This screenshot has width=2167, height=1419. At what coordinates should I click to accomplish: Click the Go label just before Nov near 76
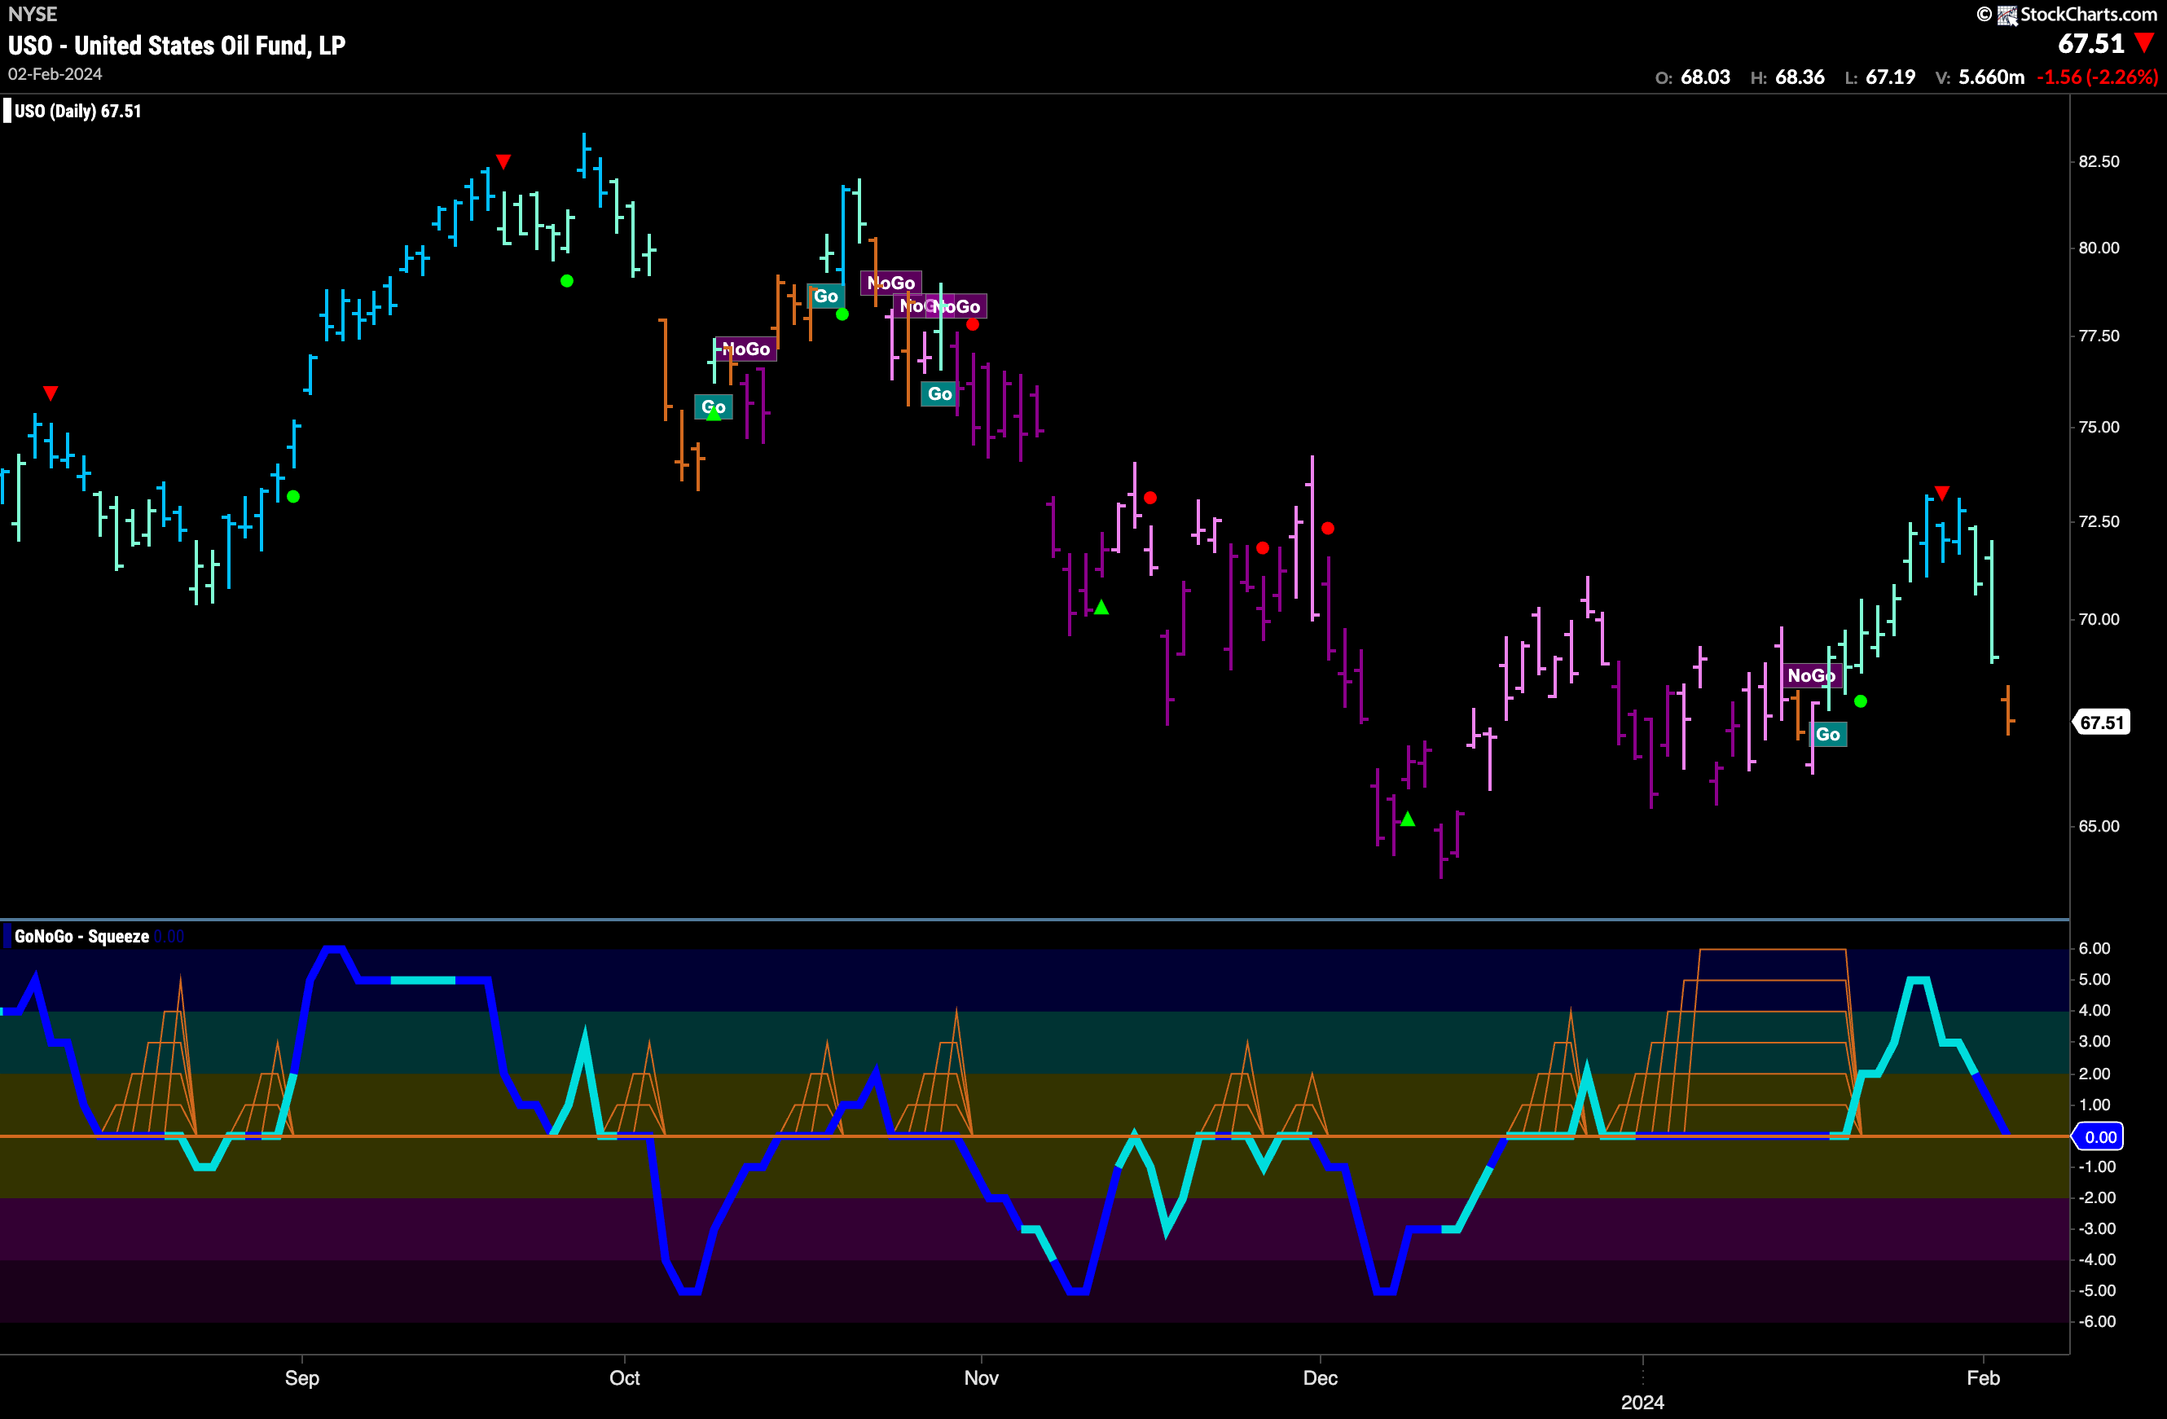pyautogui.click(x=939, y=393)
